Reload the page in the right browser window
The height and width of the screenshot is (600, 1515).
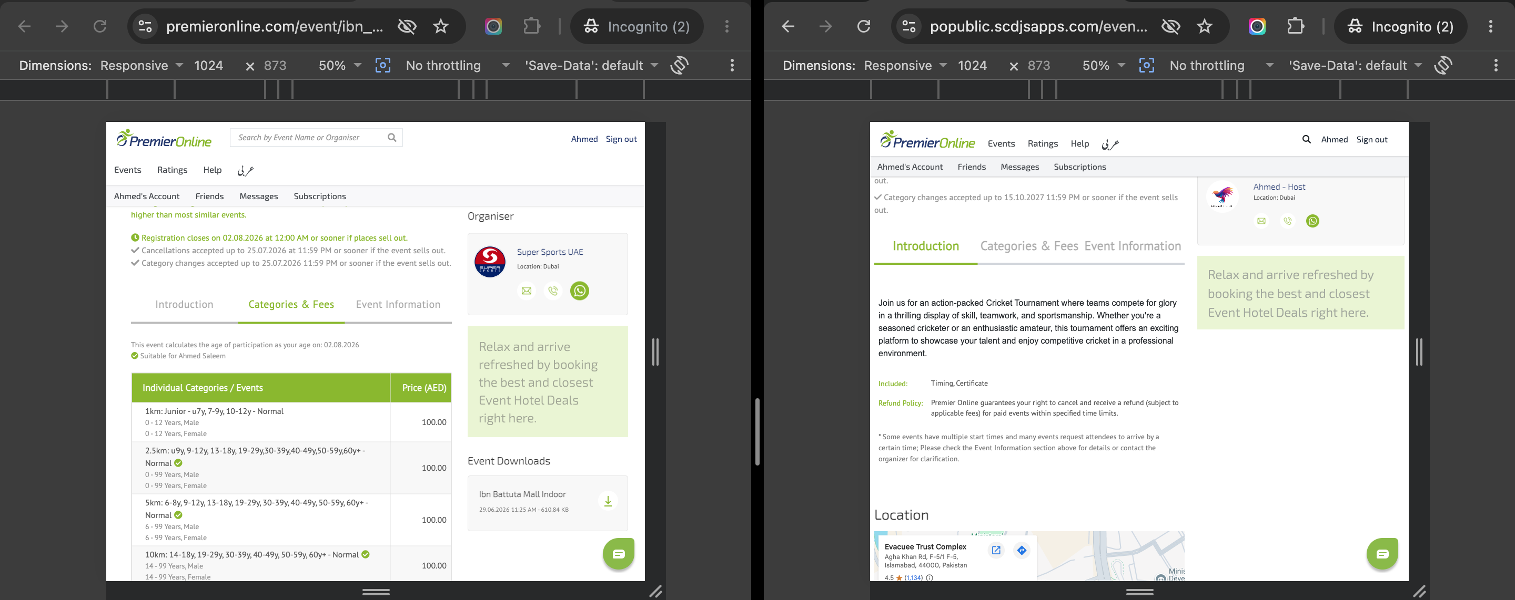863,26
